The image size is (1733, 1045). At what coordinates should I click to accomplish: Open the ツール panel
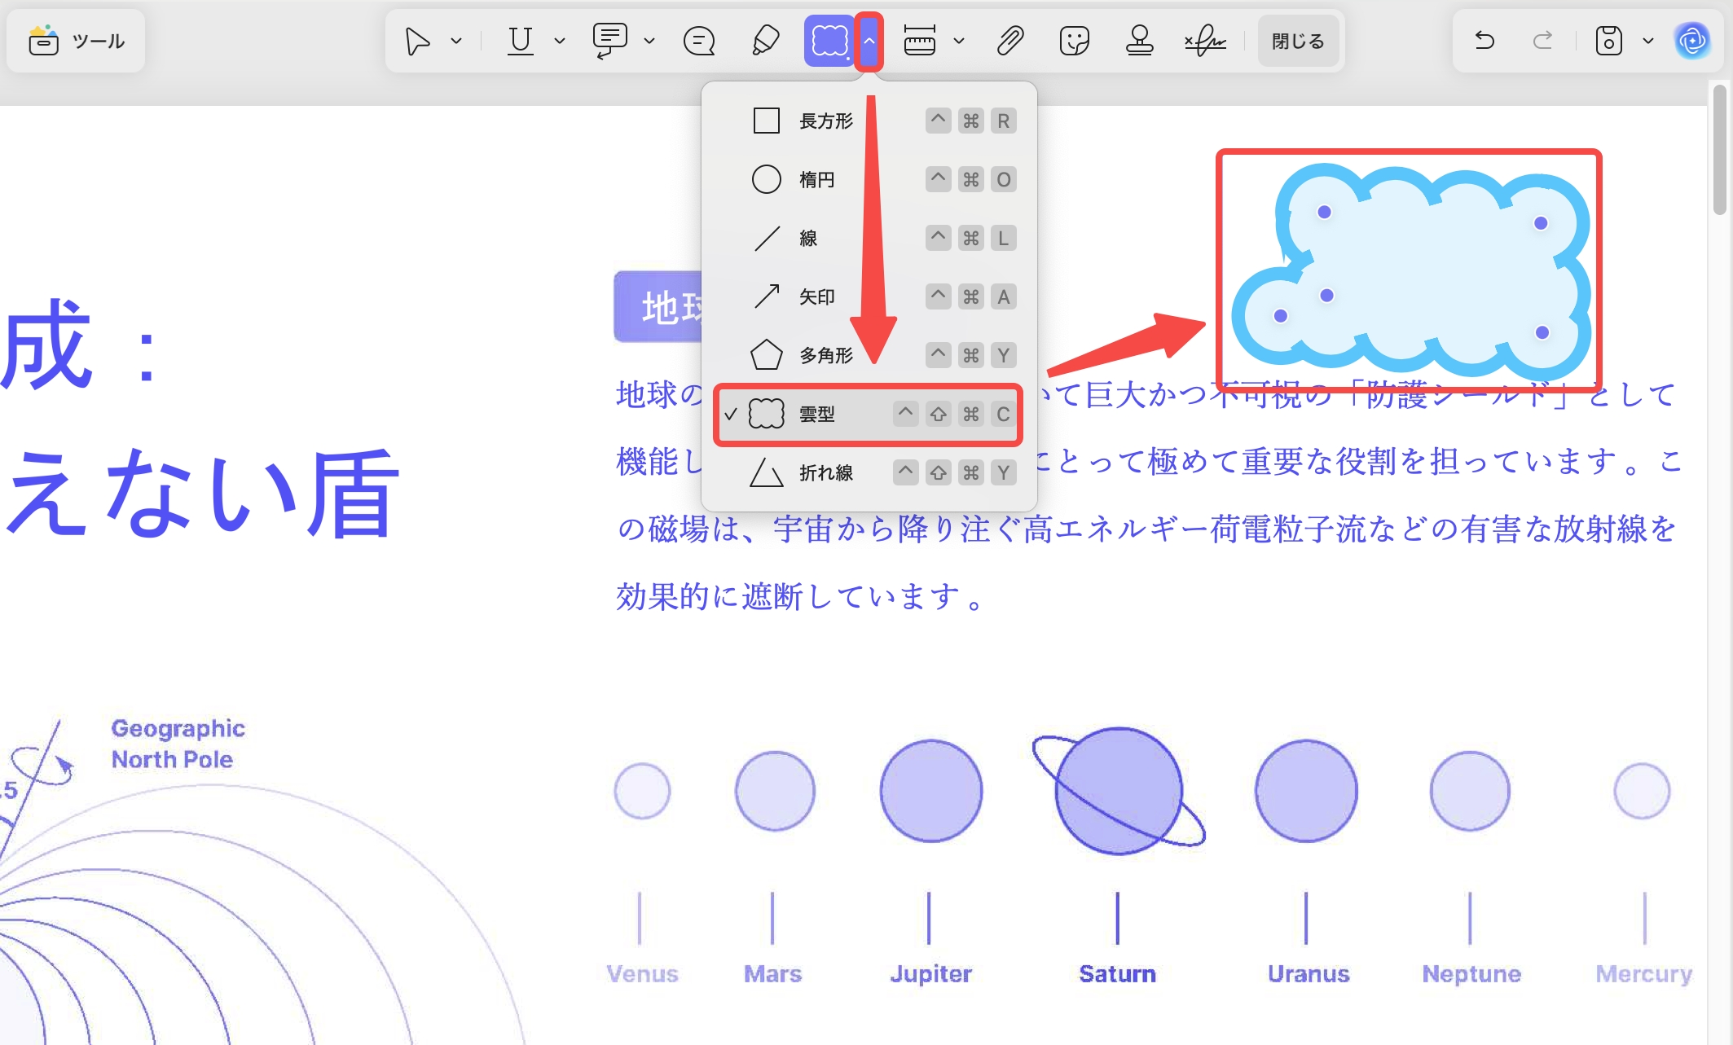point(75,40)
